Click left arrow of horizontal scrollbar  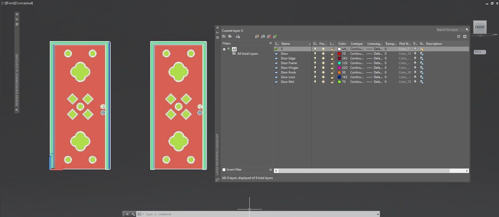tap(276, 171)
